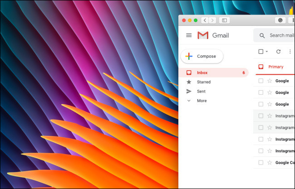
Task: Click the Safari forward arrow button
Action: click(212, 20)
